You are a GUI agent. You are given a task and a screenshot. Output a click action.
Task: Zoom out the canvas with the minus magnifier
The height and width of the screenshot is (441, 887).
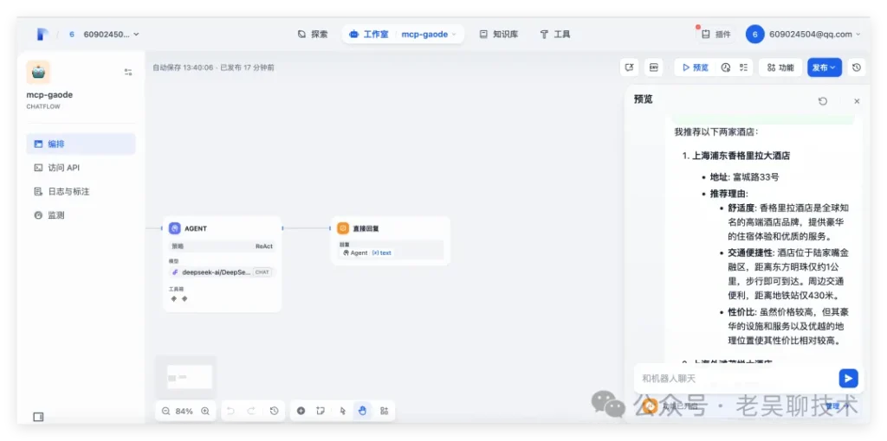[165, 411]
